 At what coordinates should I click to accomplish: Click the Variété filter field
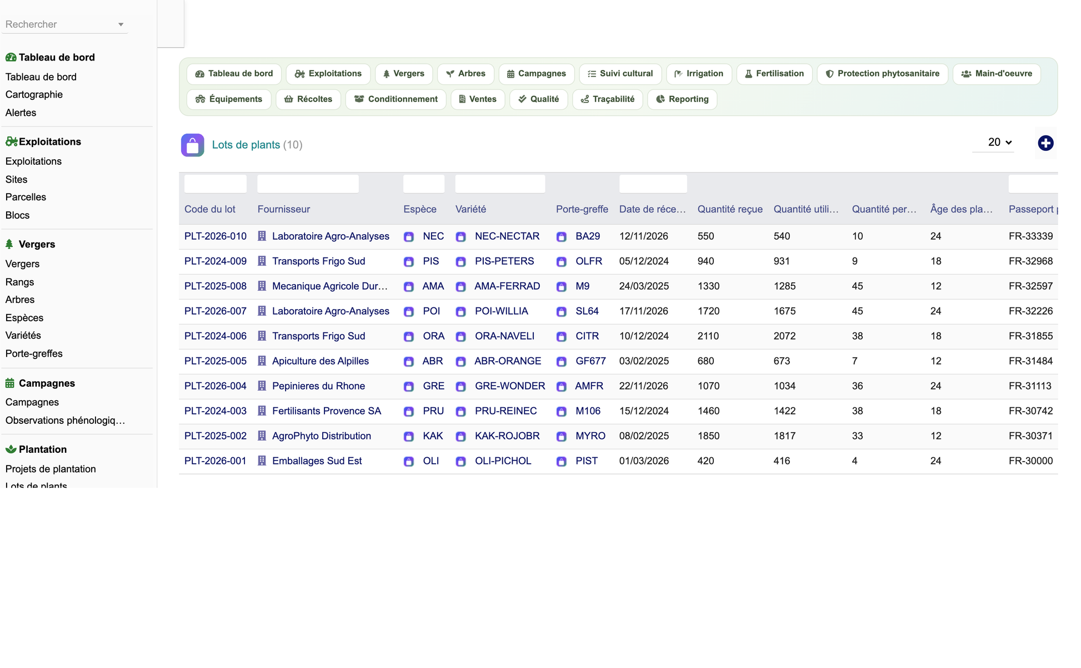click(500, 184)
